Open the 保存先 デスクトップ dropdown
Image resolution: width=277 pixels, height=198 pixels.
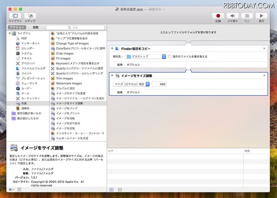pyautogui.click(x=145, y=57)
